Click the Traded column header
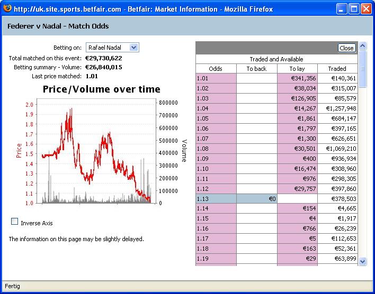 point(337,69)
